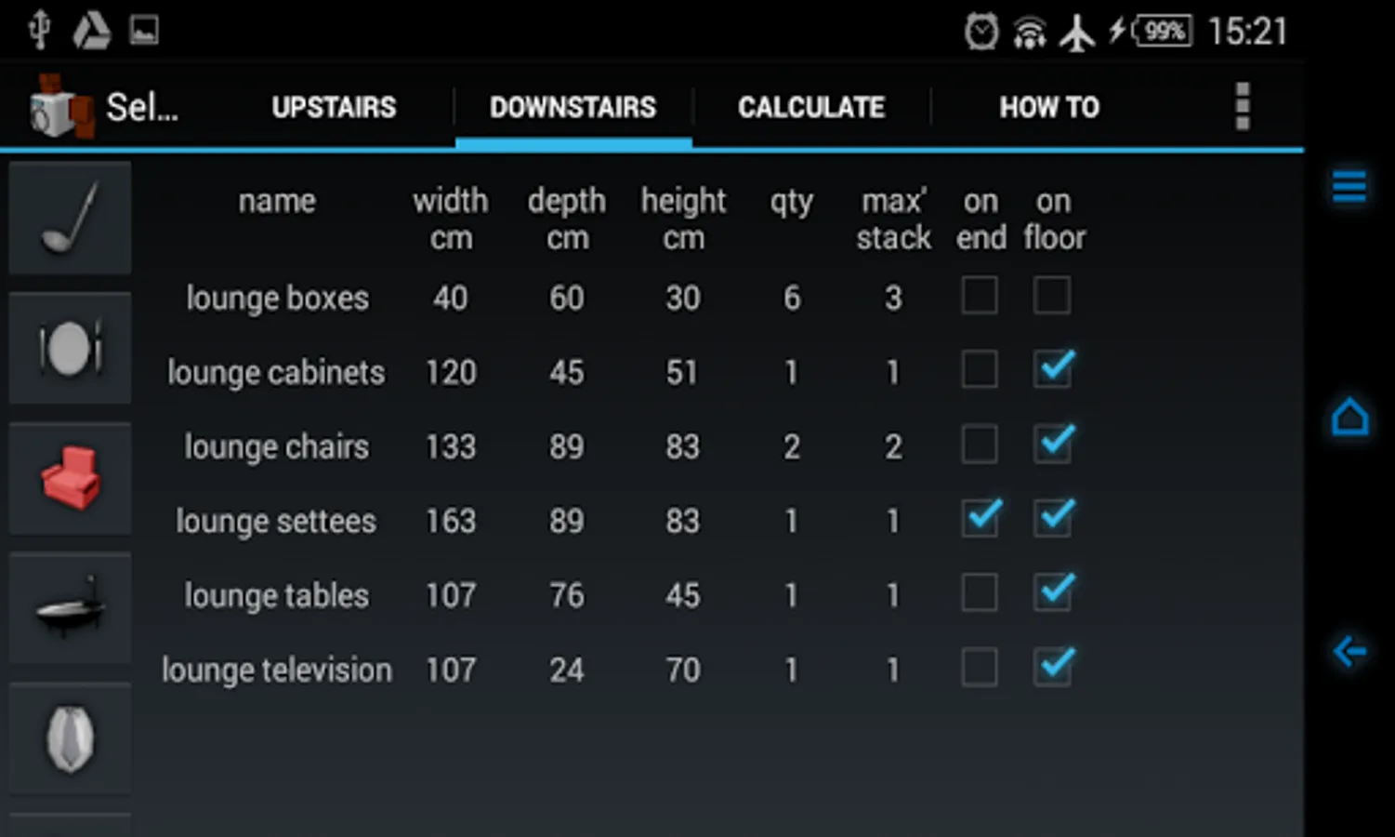Viewport: 1395px width, 837px height.
Task: Select the ladle kitchen category icon
Action: (x=70, y=219)
